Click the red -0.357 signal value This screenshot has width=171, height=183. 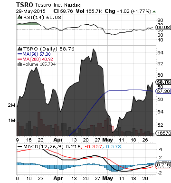coord(93,146)
